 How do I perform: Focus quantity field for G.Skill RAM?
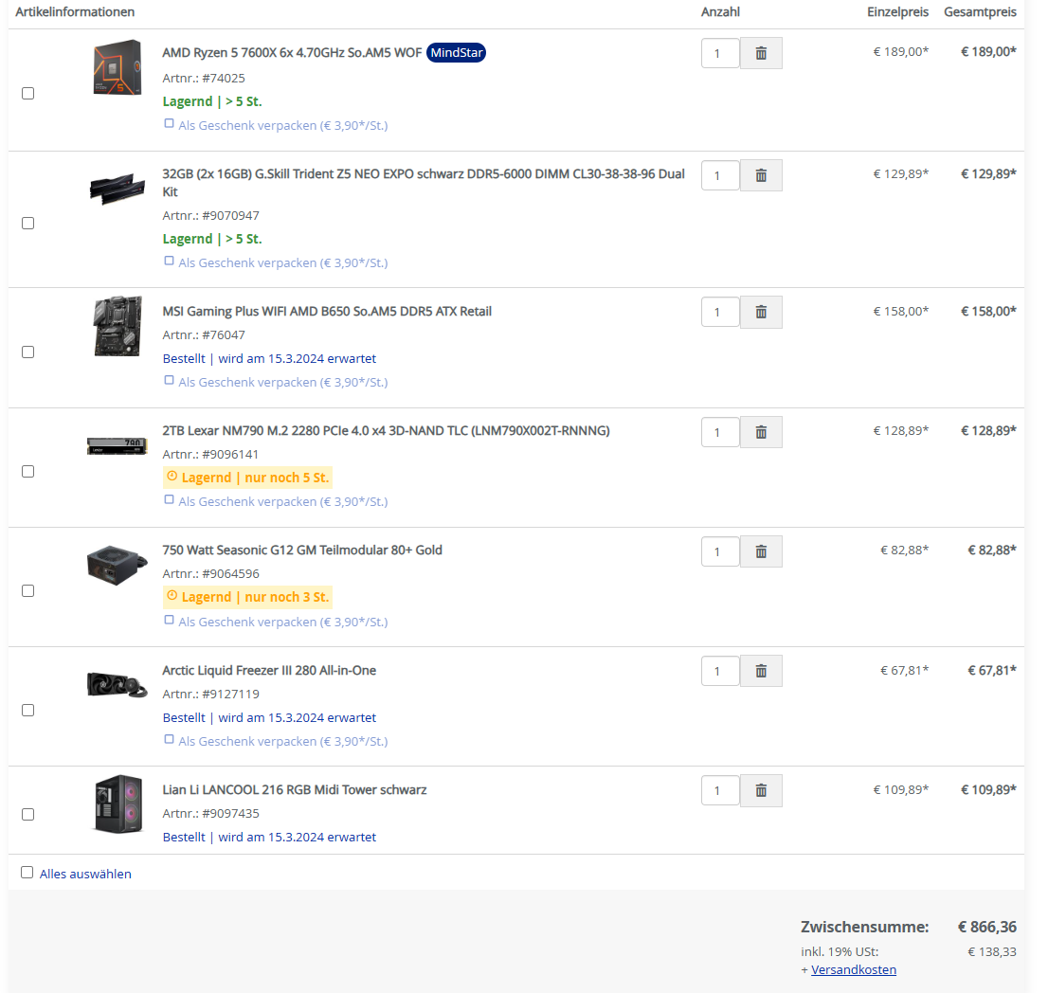click(720, 175)
